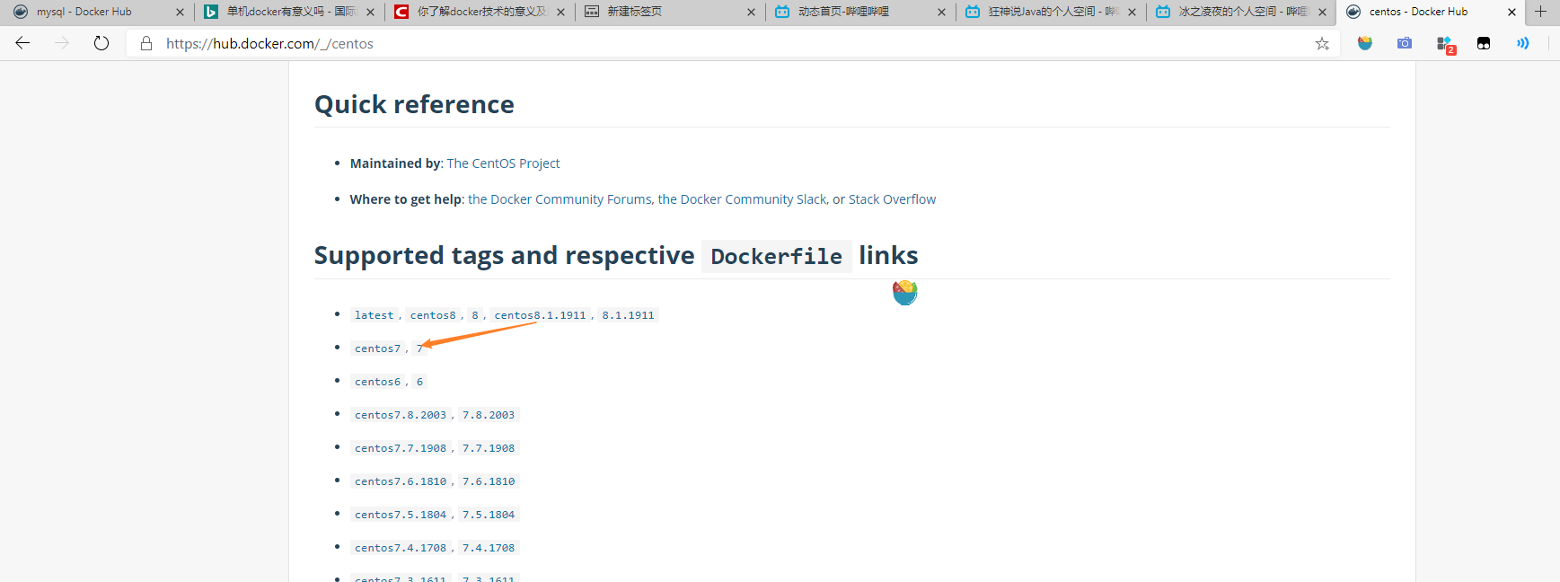Viewport: 1560px width, 582px height.
Task: Open the extension with red badge 2
Action: click(x=1445, y=44)
